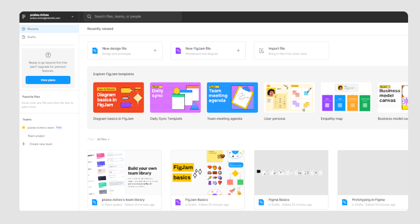Open Figma Basics file thumbnail
The height and width of the screenshot is (224, 420).
(x=291, y=172)
